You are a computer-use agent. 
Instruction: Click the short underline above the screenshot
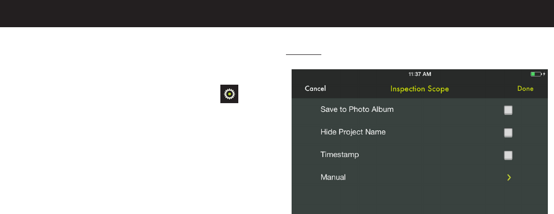click(x=303, y=55)
